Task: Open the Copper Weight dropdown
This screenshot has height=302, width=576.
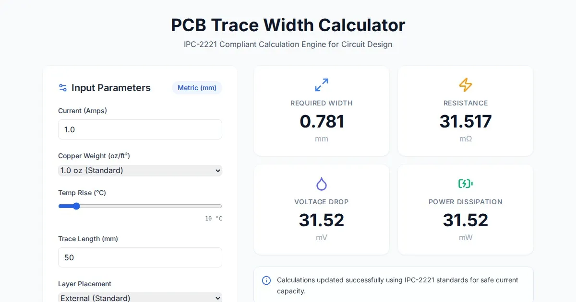Action: pyautogui.click(x=140, y=171)
